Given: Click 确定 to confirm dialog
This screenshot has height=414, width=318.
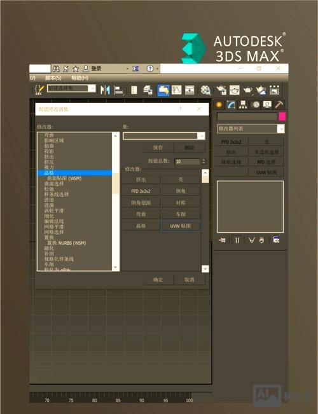Looking at the screenshot, I should [x=158, y=280].
